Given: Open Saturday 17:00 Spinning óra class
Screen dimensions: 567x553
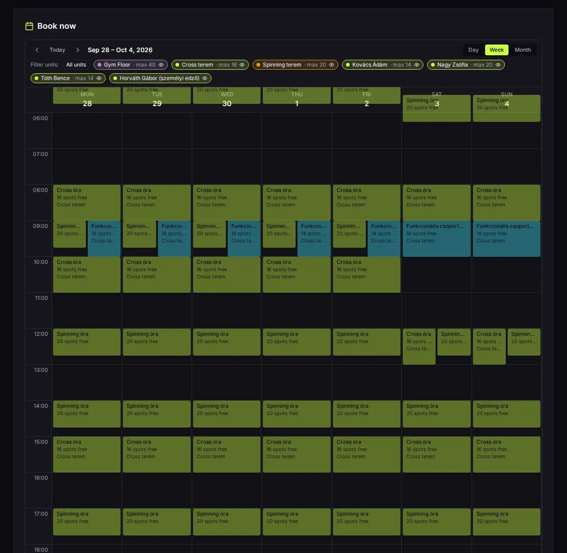Looking at the screenshot, I should [436, 522].
